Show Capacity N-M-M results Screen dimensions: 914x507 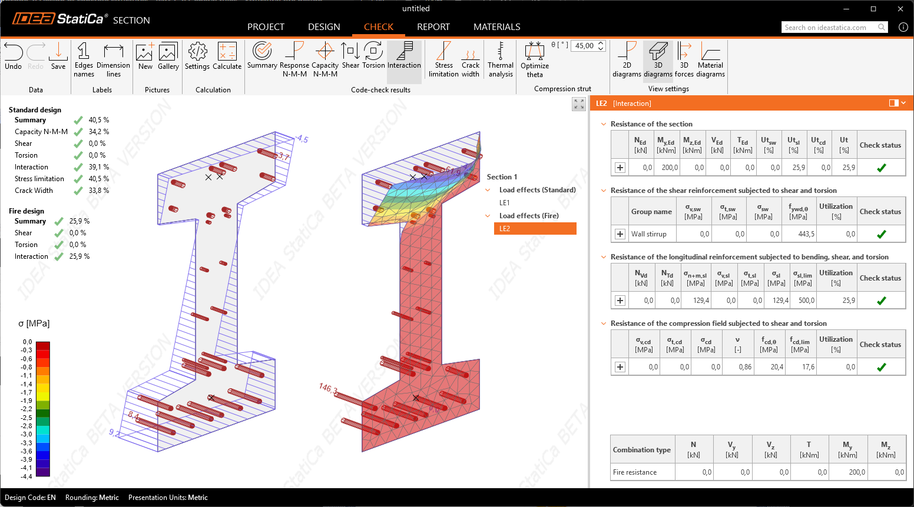point(325,60)
